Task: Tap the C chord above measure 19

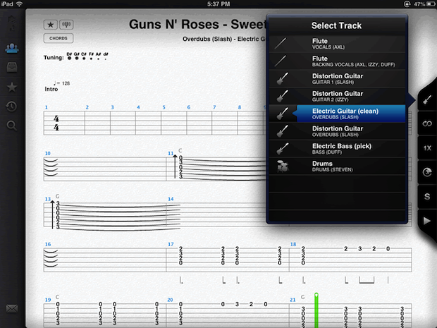Action: tap(57, 297)
